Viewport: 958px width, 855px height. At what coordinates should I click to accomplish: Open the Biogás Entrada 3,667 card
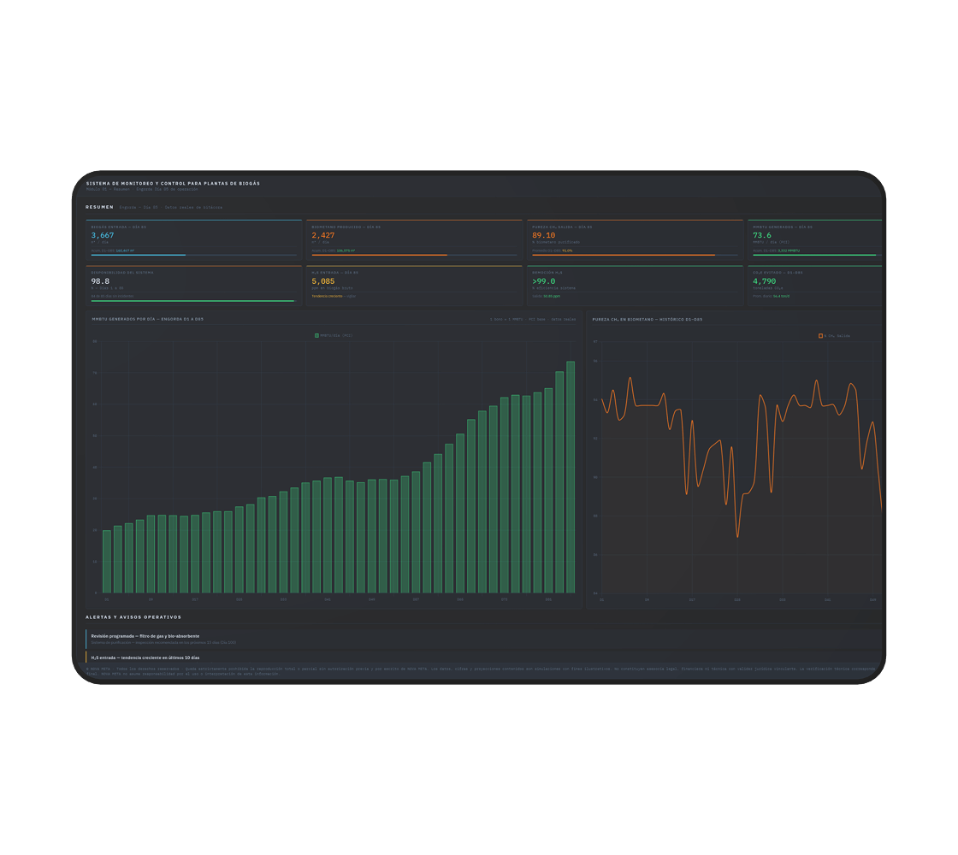tap(193, 239)
